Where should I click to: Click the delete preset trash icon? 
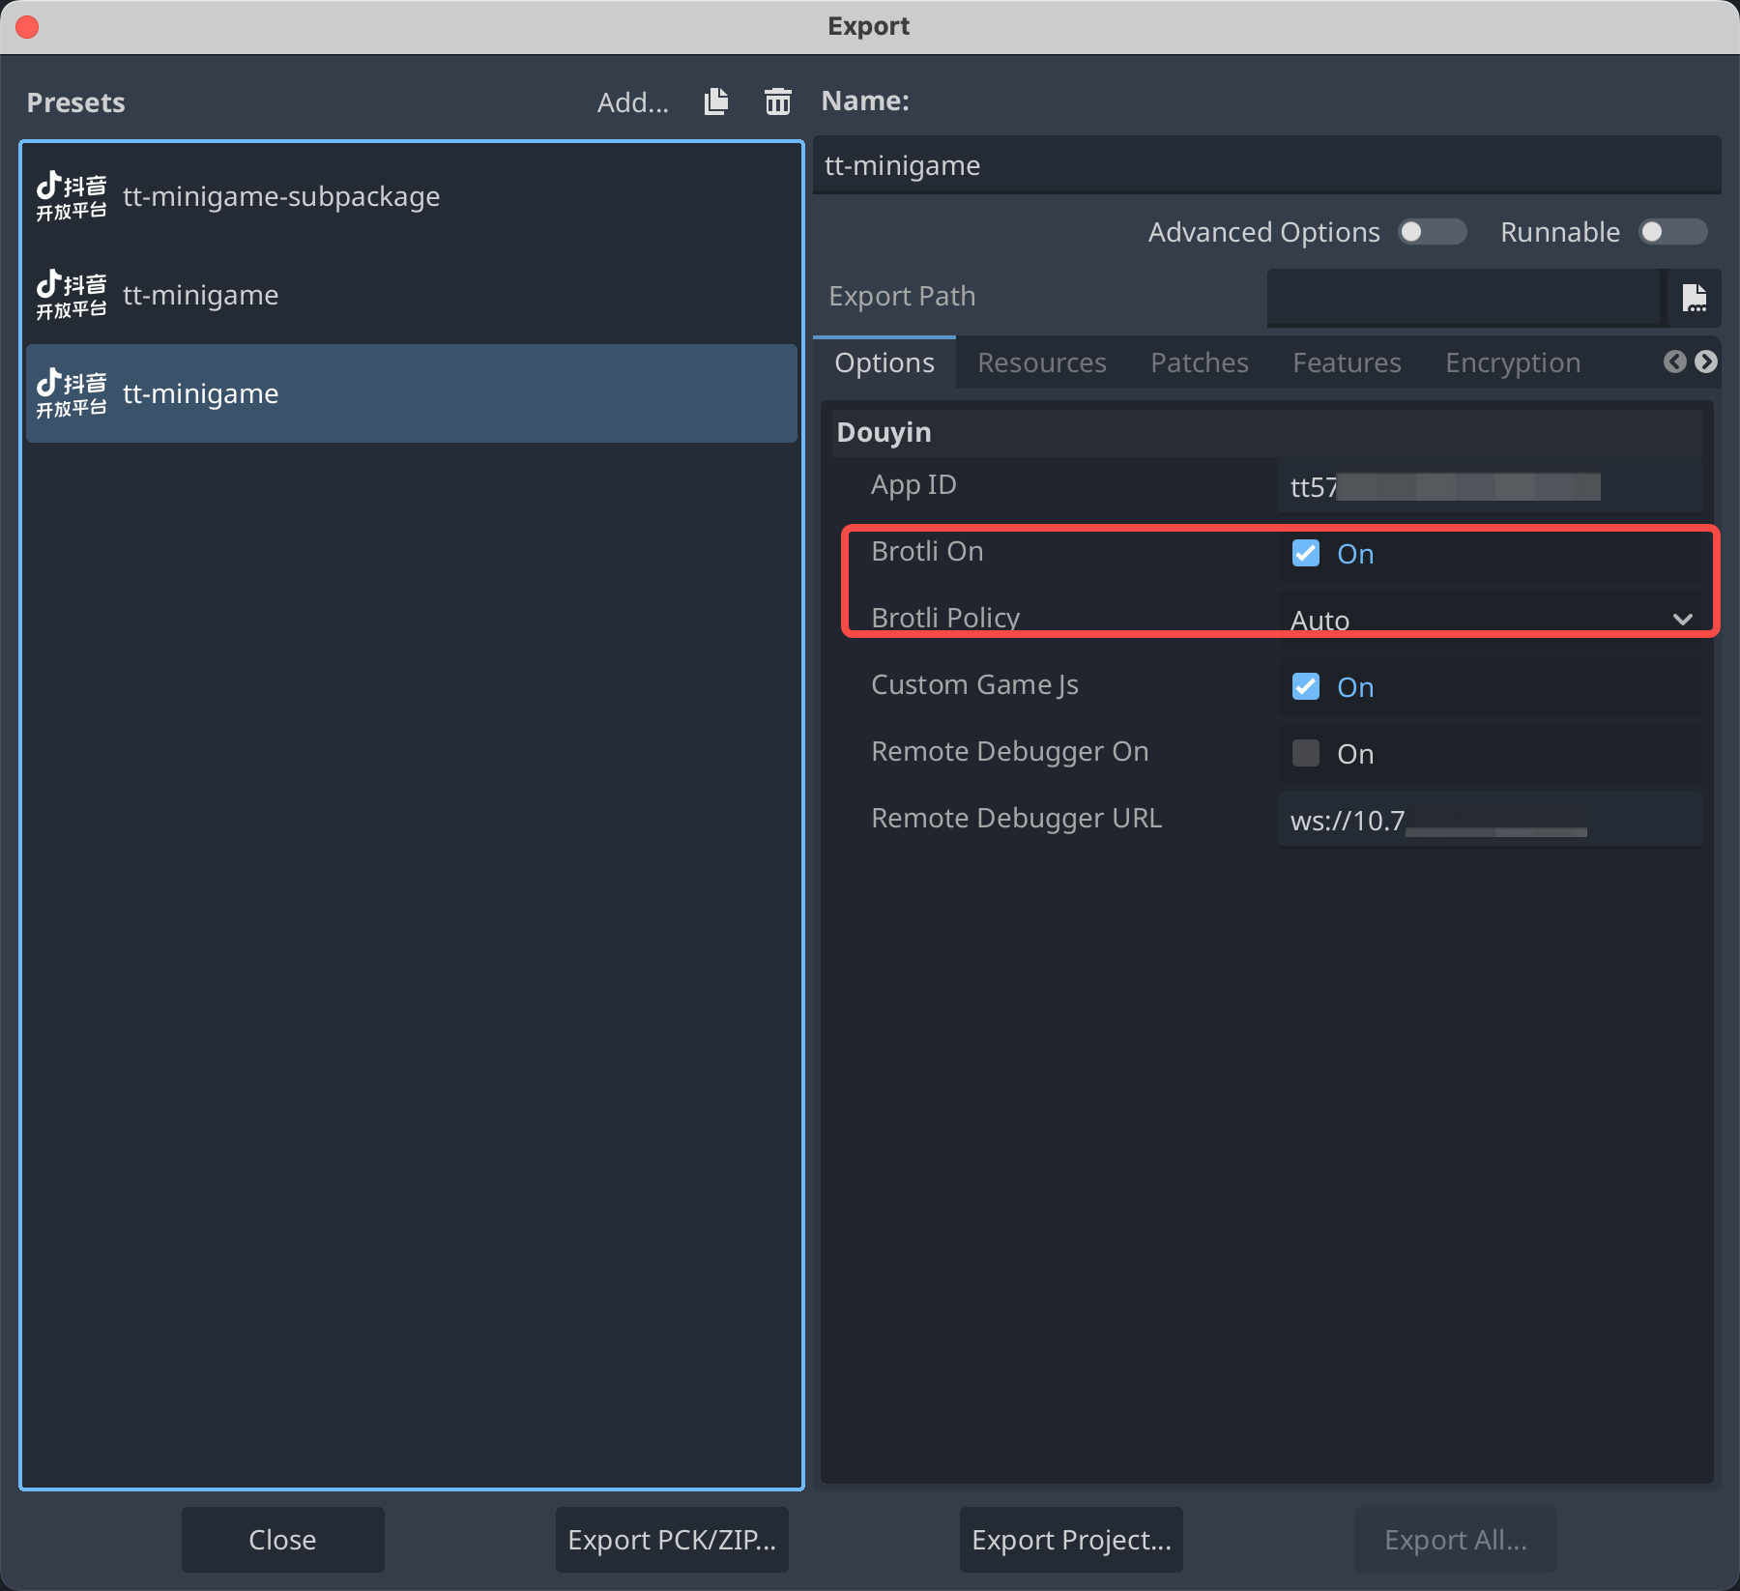click(777, 101)
